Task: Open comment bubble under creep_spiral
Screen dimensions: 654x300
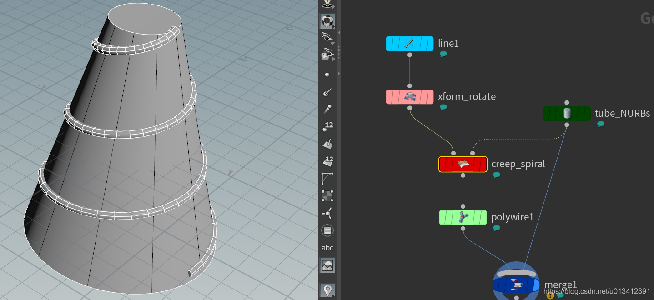Action: click(497, 175)
